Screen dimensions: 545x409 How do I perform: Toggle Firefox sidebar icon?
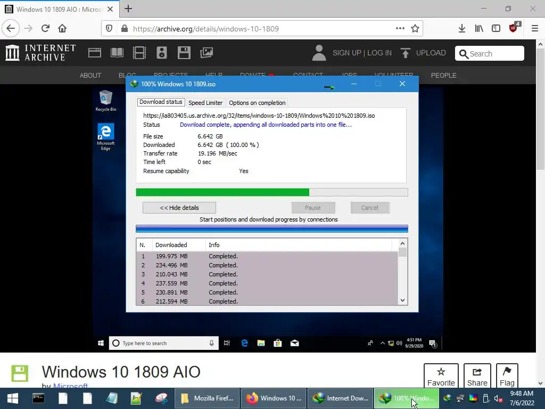(496, 29)
